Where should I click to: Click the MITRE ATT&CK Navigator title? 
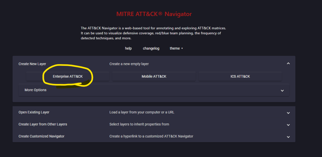pos(154,14)
